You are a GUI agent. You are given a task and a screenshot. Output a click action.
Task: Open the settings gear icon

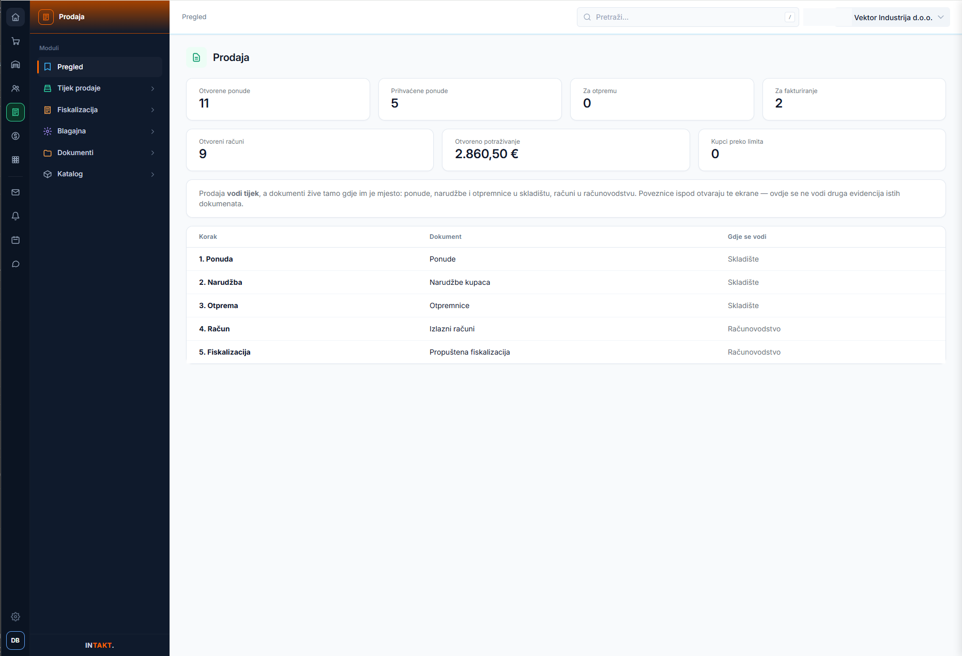pyautogui.click(x=16, y=617)
